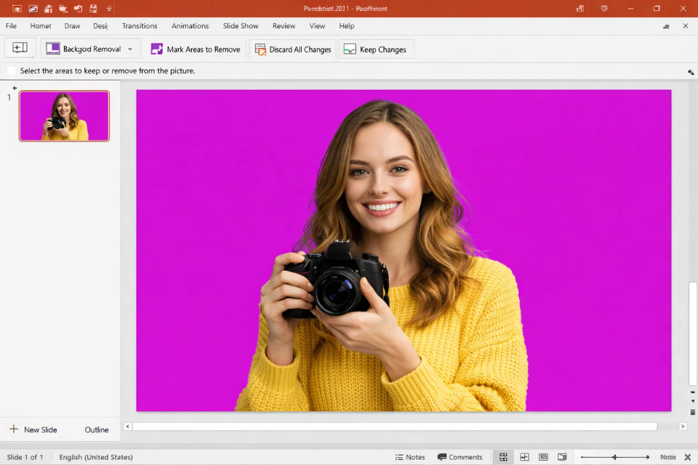Tick the checkbox in the selection info bar
The width and height of the screenshot is (698, 465).
[x=10, y=70]
